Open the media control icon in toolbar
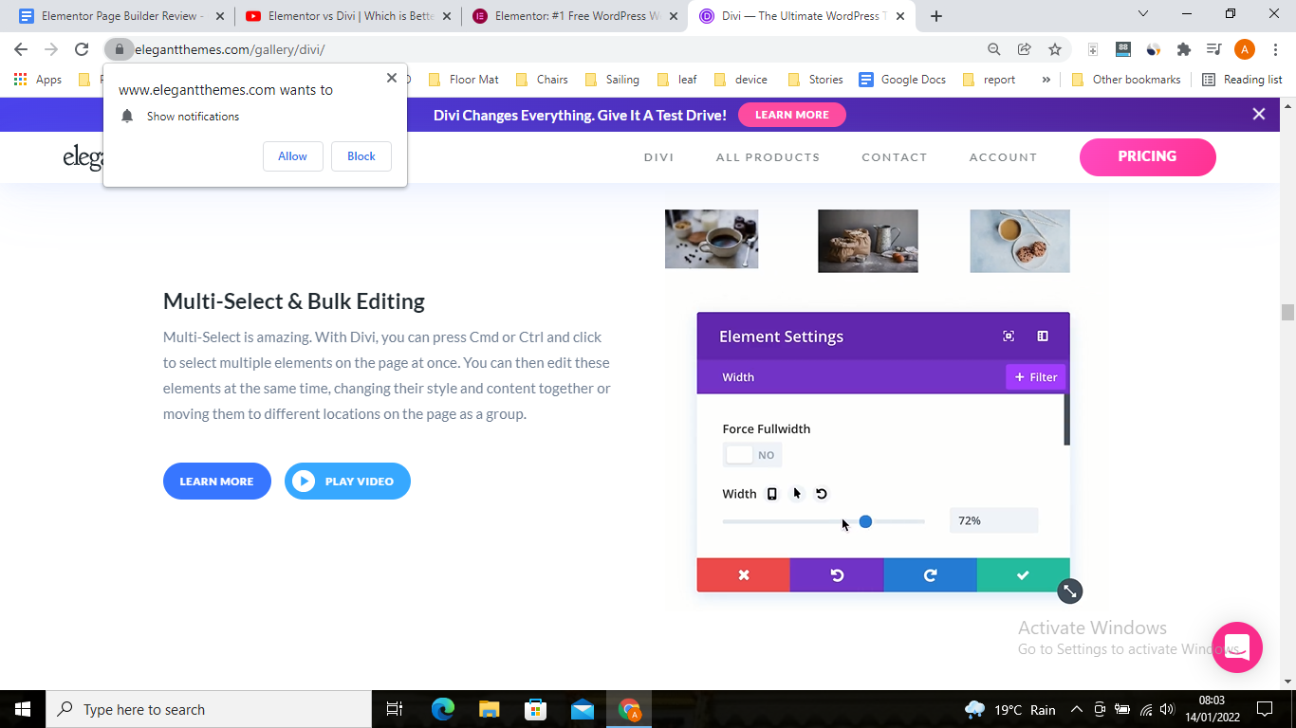1296x728 pixels. tap(1213, 49)
